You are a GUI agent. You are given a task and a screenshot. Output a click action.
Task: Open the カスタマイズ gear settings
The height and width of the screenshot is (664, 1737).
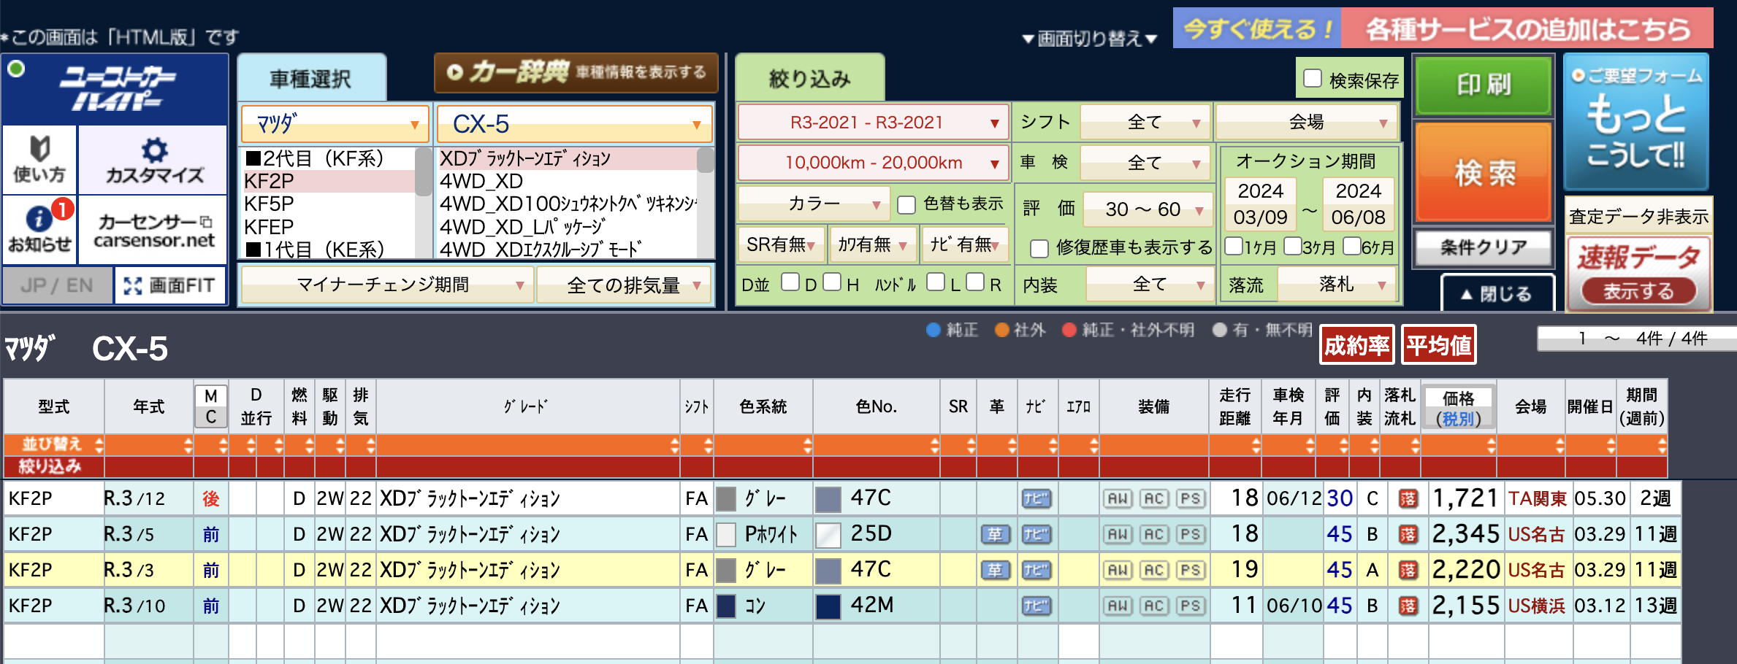pos(153,159)
